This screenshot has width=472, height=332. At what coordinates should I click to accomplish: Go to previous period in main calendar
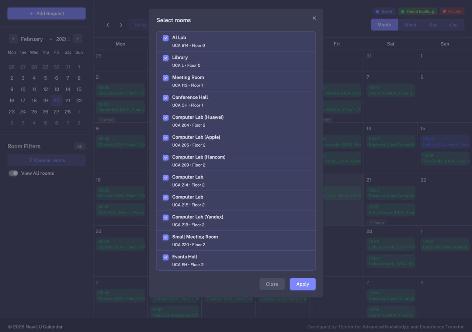click(x=108, y=25)
